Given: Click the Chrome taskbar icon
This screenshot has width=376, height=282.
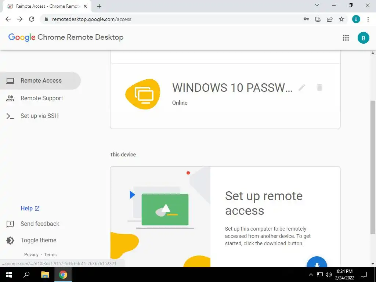Looking at the screenshot, I should [63, 275].
